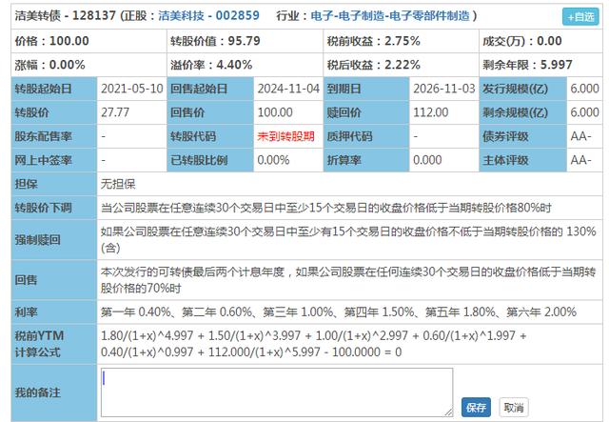Click the 112.00 redemption price cell
Viewport: 609px width, 422px height.
click(x=444, y=112)
